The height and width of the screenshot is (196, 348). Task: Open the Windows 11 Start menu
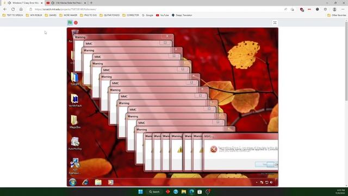tap(140, 192)
